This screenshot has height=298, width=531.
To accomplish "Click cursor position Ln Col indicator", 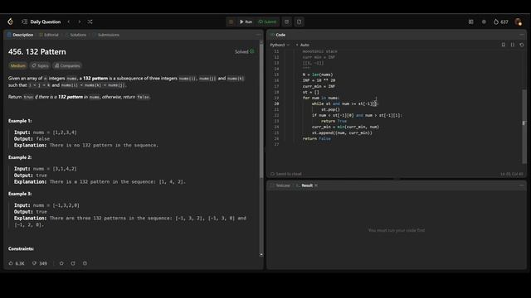I will pyautogui.click(x=512, y=174).
